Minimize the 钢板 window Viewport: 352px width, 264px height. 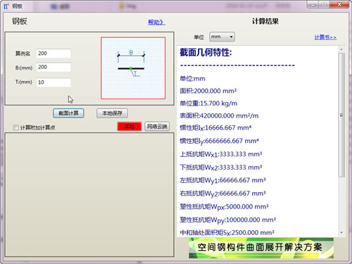[x=313, y=5]
